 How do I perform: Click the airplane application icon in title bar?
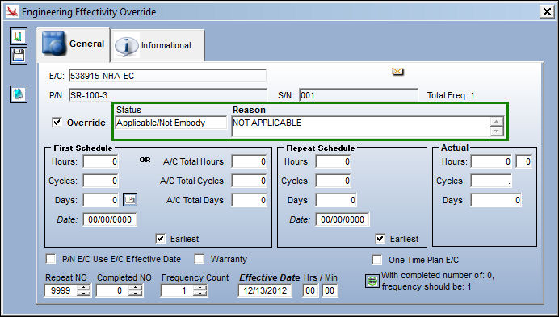click(12, 12)
